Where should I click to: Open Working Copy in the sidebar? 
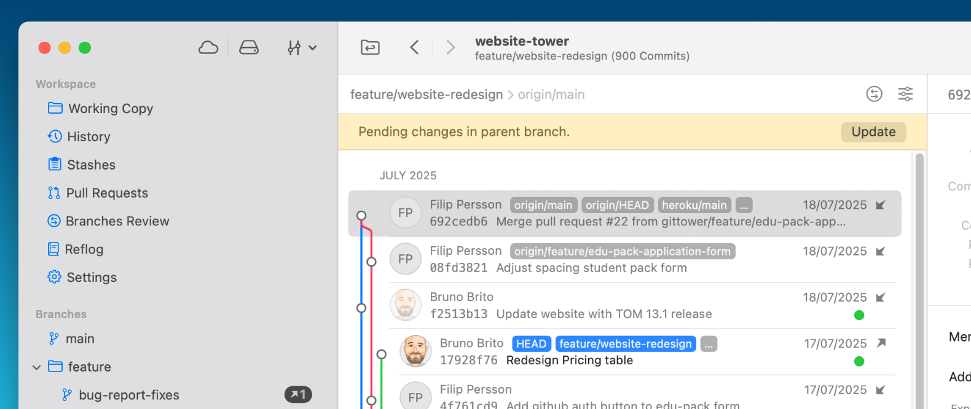(x=110, y=109)
